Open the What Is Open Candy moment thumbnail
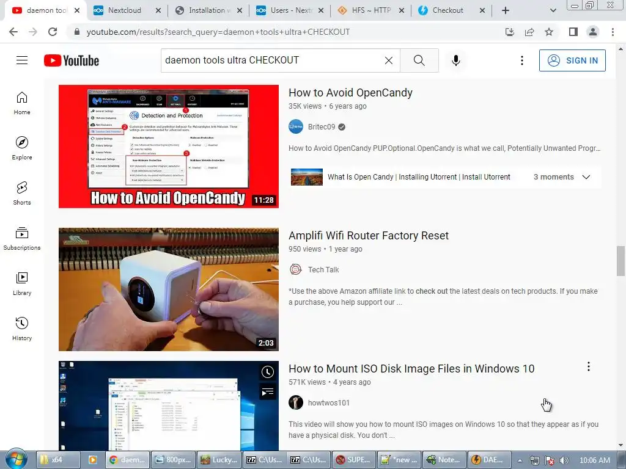This screenshot has width=626, height=469. point(307,177)
